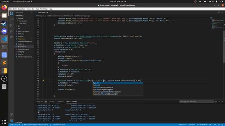Open the Help menu

(x=51, y=9)
